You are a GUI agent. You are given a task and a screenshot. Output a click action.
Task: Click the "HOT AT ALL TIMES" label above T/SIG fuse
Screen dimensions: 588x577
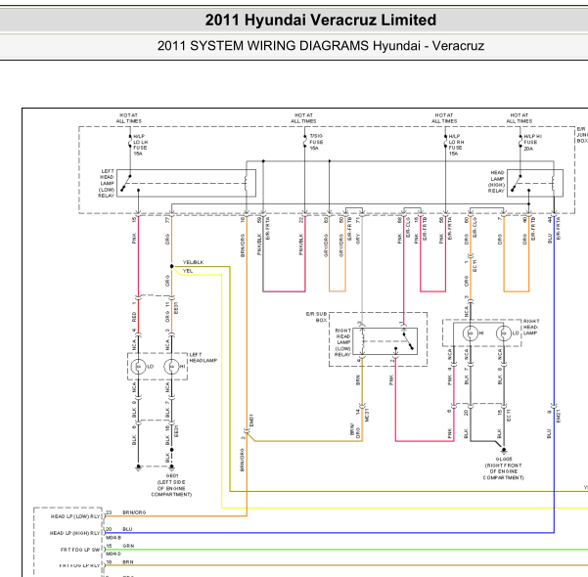point(303,118)
